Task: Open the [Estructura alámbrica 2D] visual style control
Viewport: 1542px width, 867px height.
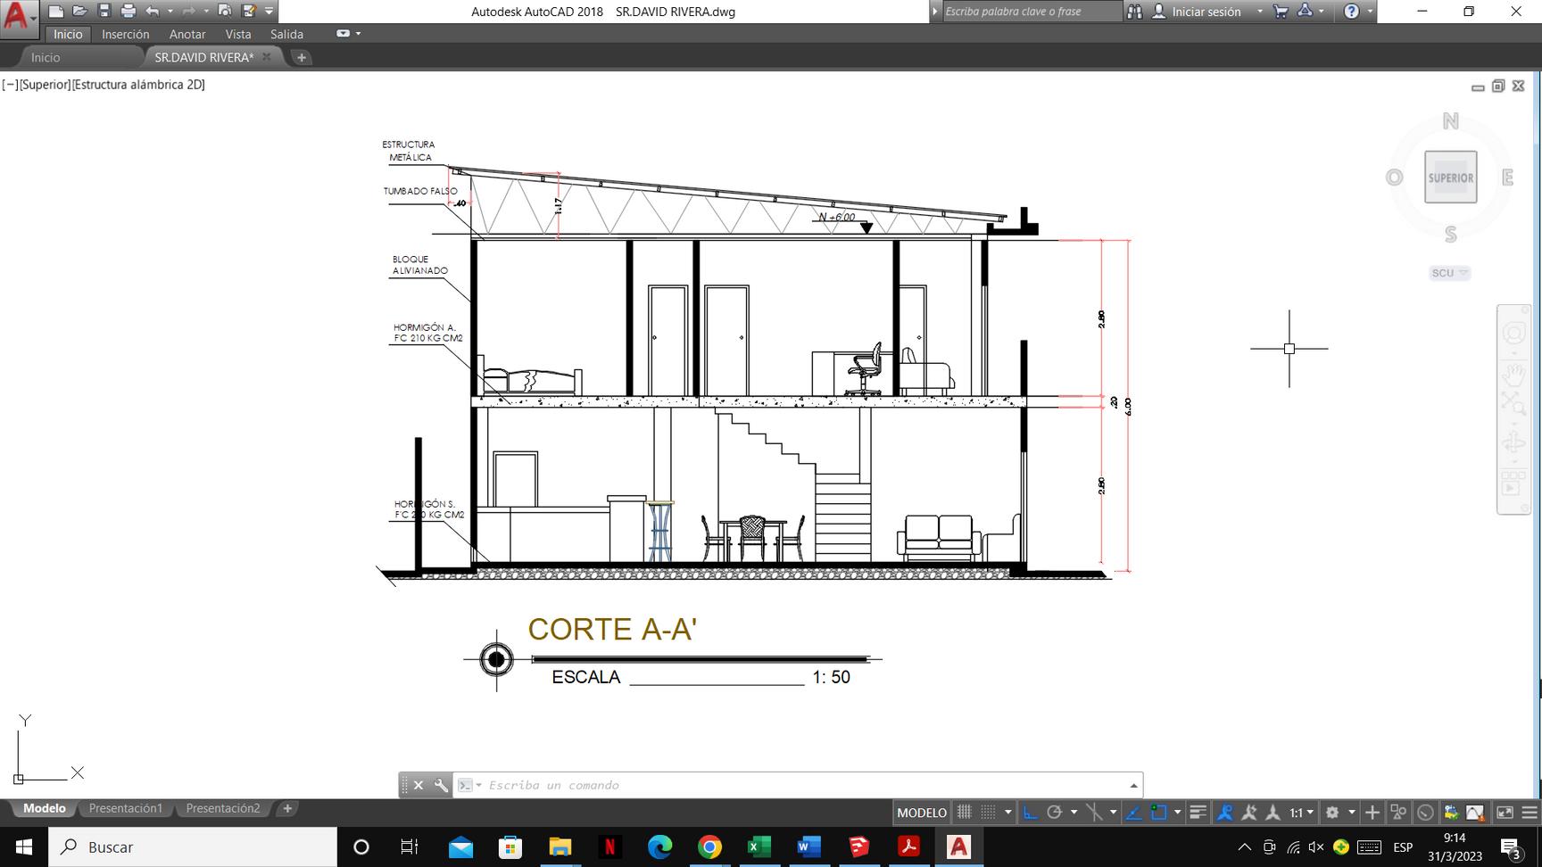Action: 138,85
